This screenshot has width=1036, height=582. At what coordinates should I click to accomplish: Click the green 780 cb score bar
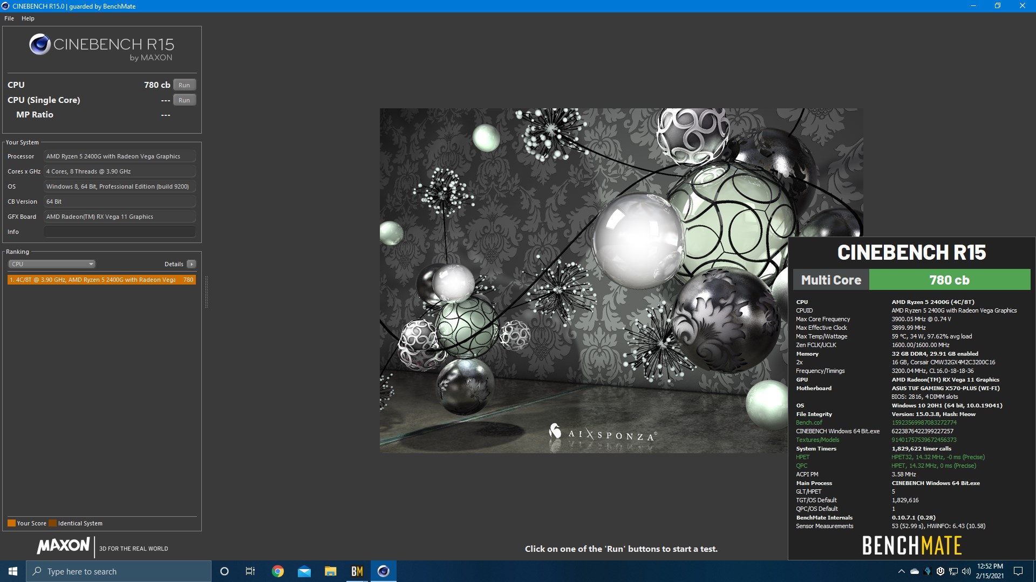click(950, 280)
